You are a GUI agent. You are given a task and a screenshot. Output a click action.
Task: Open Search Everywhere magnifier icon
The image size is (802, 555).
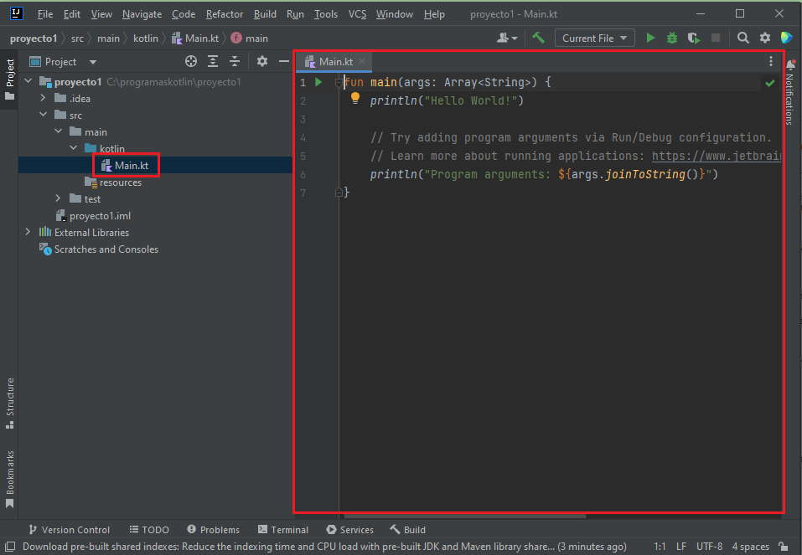[x=742, y=38]
